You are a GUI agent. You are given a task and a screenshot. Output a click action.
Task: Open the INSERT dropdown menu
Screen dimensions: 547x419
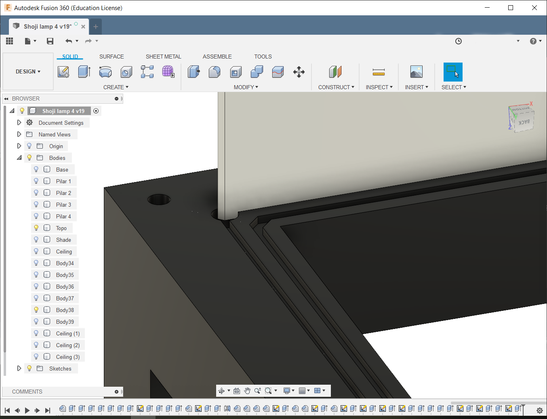click(417, 87)
